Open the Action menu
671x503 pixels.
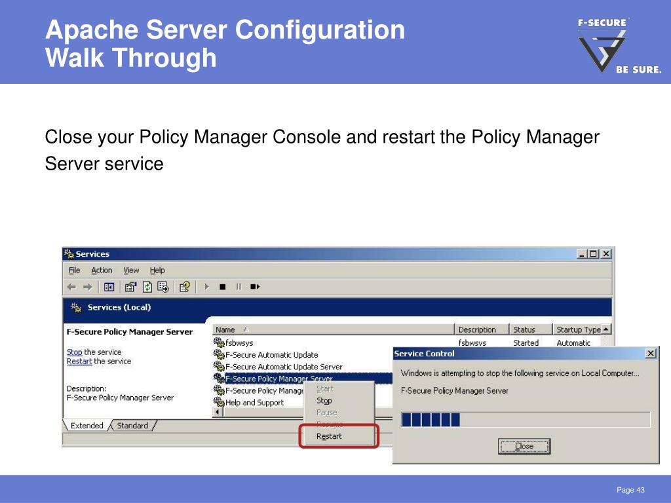[x=102, y=270]
